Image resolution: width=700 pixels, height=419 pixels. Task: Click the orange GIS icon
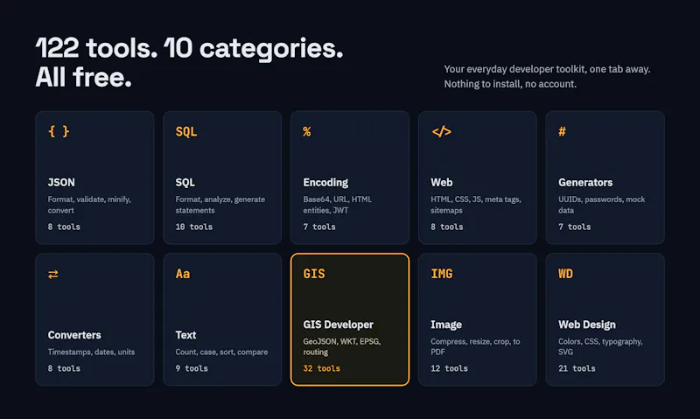(314, 274)
